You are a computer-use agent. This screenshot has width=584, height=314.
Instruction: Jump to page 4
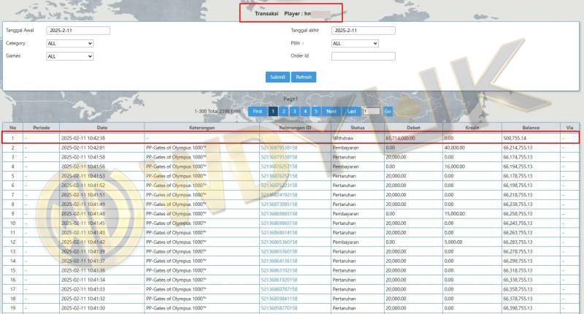tap(305, 111)
